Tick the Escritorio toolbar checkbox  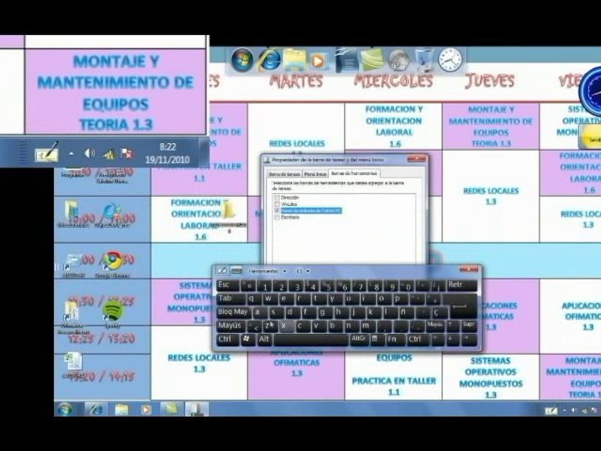click(277, 217)
